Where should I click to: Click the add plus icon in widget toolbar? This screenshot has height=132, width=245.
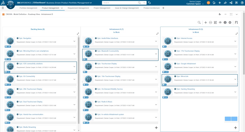[206, 23]
